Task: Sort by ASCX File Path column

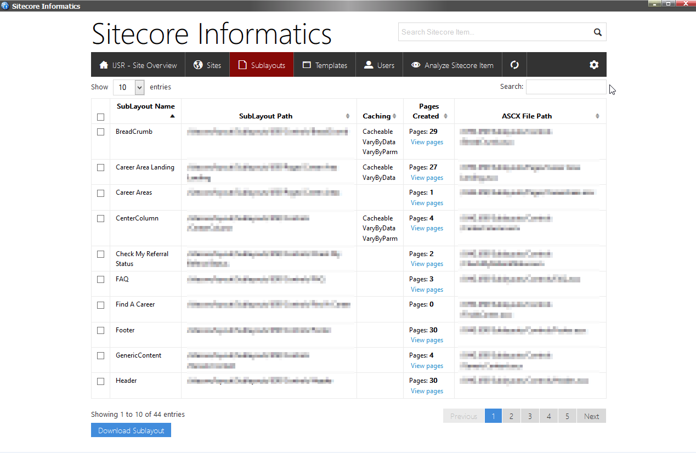Action: (x=530, y=111)
